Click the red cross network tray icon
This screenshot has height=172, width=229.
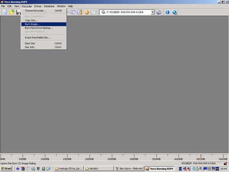tap(185, 169)
